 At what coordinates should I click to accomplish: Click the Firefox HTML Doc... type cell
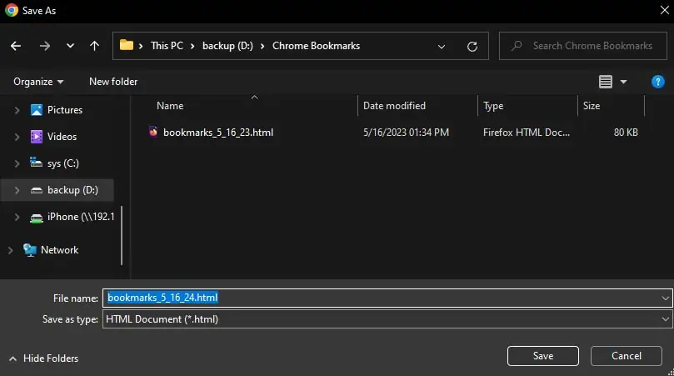coord(527,133)
